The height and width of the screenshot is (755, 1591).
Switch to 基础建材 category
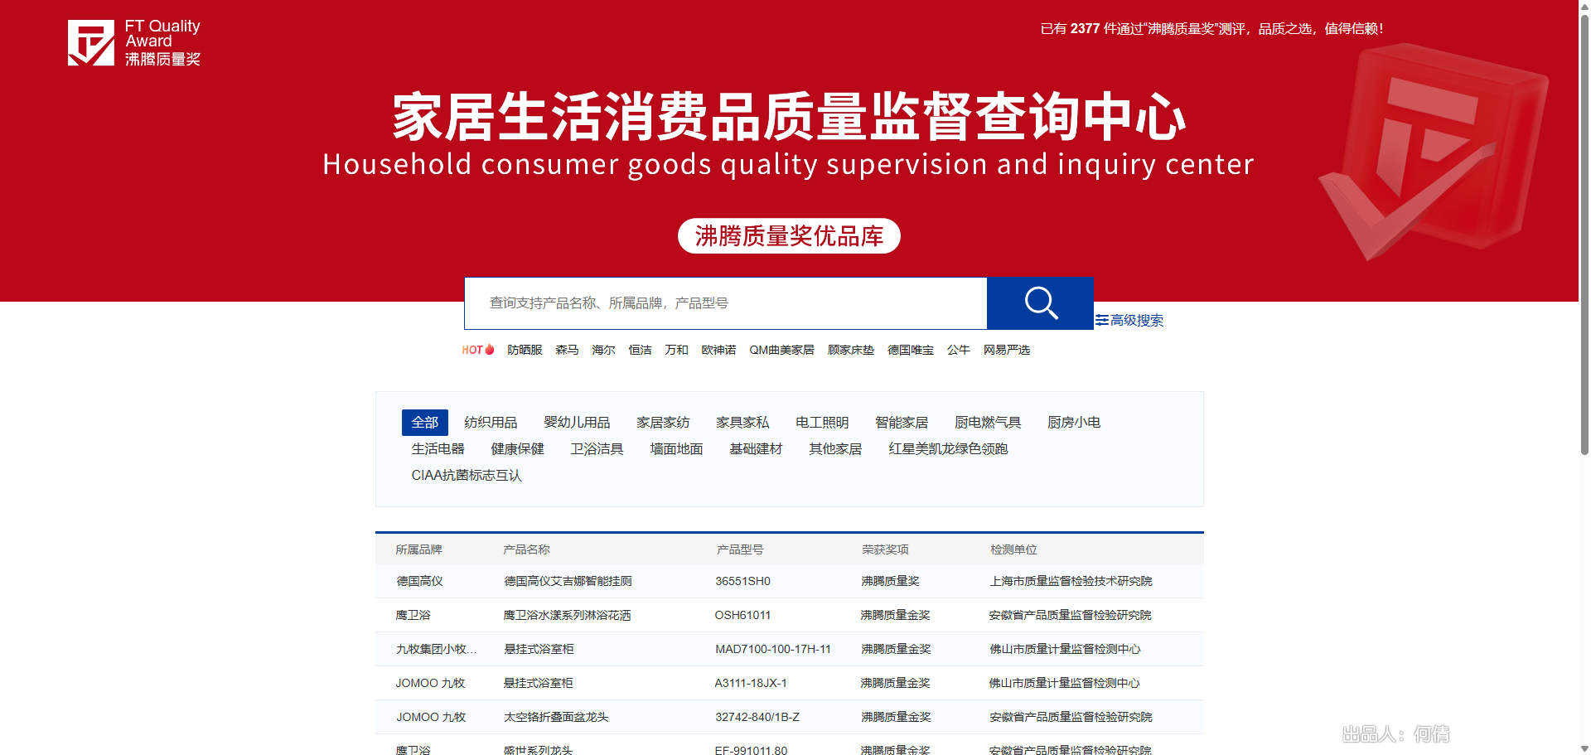756,449
